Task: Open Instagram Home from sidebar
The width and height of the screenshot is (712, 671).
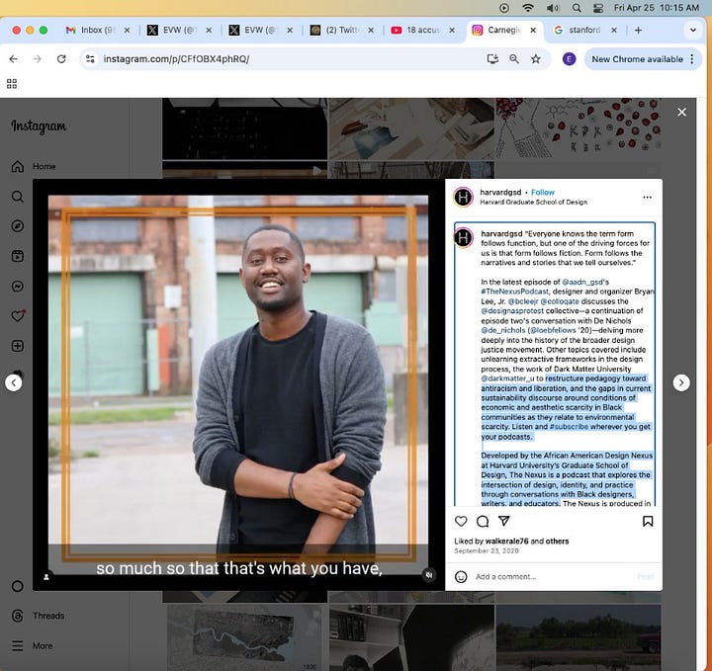Action: pos(34,166)
